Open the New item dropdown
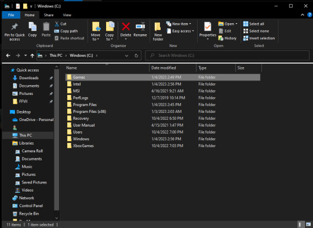Screen dimensions: 313x228 point(179,24)
